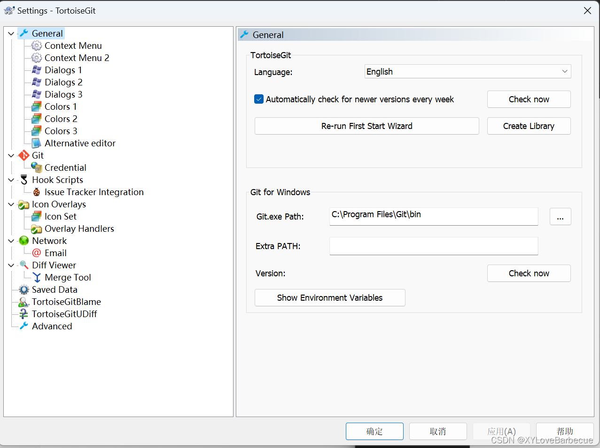
Task: Open Dialogs 2 settings page
Action: 63,82
